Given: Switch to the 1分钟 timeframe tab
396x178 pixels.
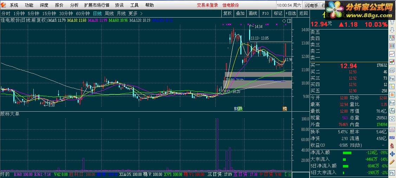Looking at the screenshot, I should coord(19,13).
